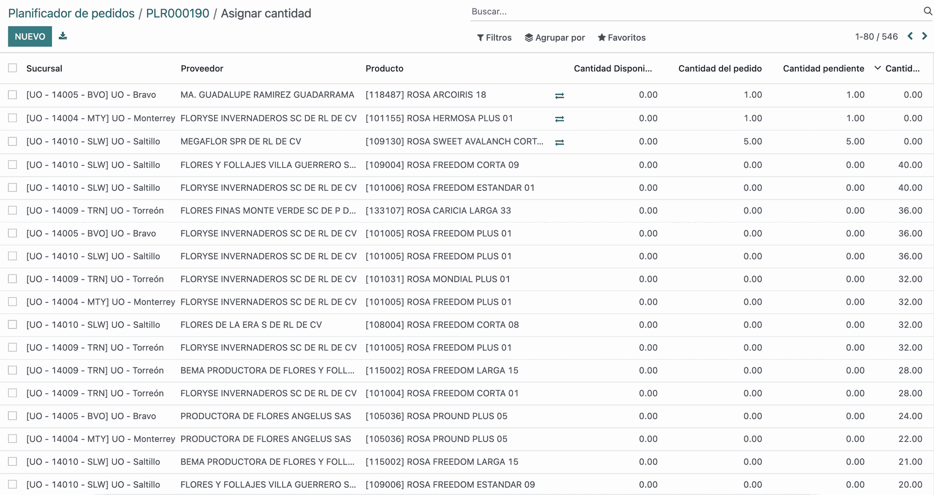Click transfer arrows icon for ROSA ARCOIRIS 18

coord(559,96)
